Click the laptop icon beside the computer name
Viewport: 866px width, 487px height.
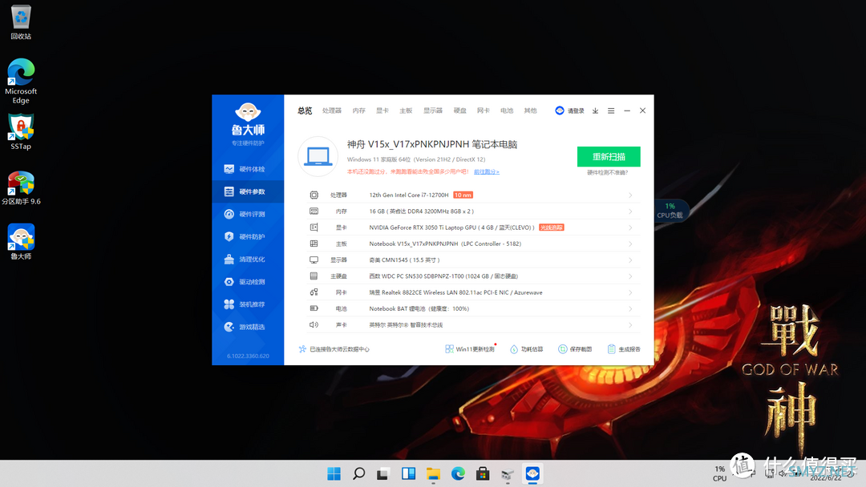(x=318, y=157)
